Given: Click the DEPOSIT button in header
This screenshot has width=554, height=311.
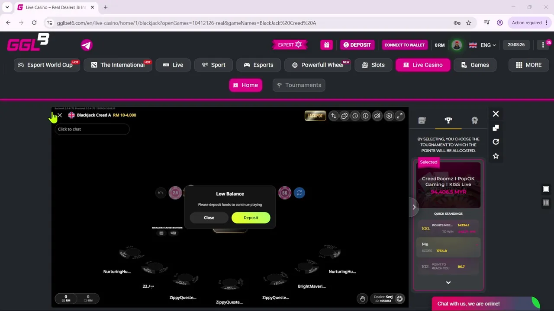Looking at the screenshot, I should tap(357, 45).
